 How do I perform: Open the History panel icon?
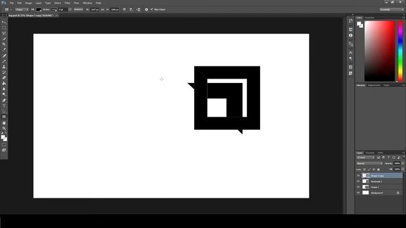point(351,21)
